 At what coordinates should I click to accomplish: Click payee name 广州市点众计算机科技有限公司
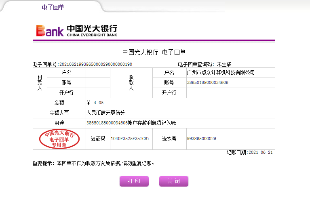[221, 73]
